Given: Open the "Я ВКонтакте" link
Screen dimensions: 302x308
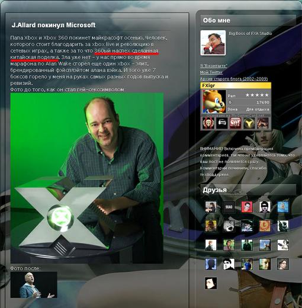Looking at the screenshot, I should 214,66.
